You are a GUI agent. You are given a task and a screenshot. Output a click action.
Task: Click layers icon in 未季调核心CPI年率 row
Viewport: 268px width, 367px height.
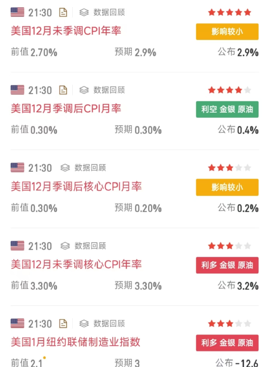65,246
